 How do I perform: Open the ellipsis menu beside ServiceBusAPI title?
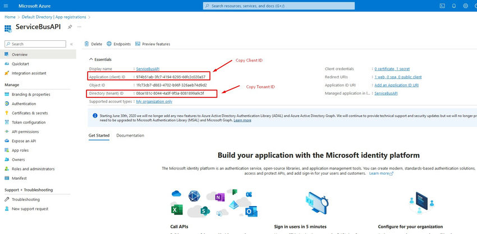pos(79,27)
